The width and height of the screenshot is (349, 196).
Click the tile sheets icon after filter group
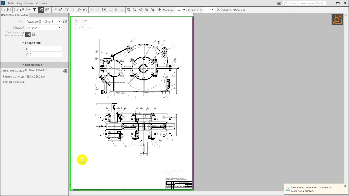click(47, 10)
